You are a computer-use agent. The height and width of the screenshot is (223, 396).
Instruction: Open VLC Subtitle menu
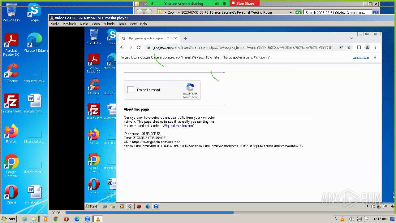click(109, 24)
